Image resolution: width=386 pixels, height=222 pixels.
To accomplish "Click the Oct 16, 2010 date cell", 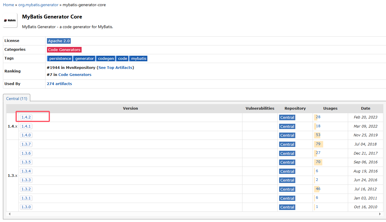I will click(365, 207).
